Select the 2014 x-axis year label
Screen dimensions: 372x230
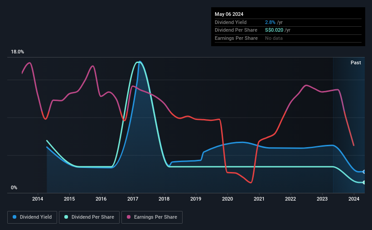(38, 199)
